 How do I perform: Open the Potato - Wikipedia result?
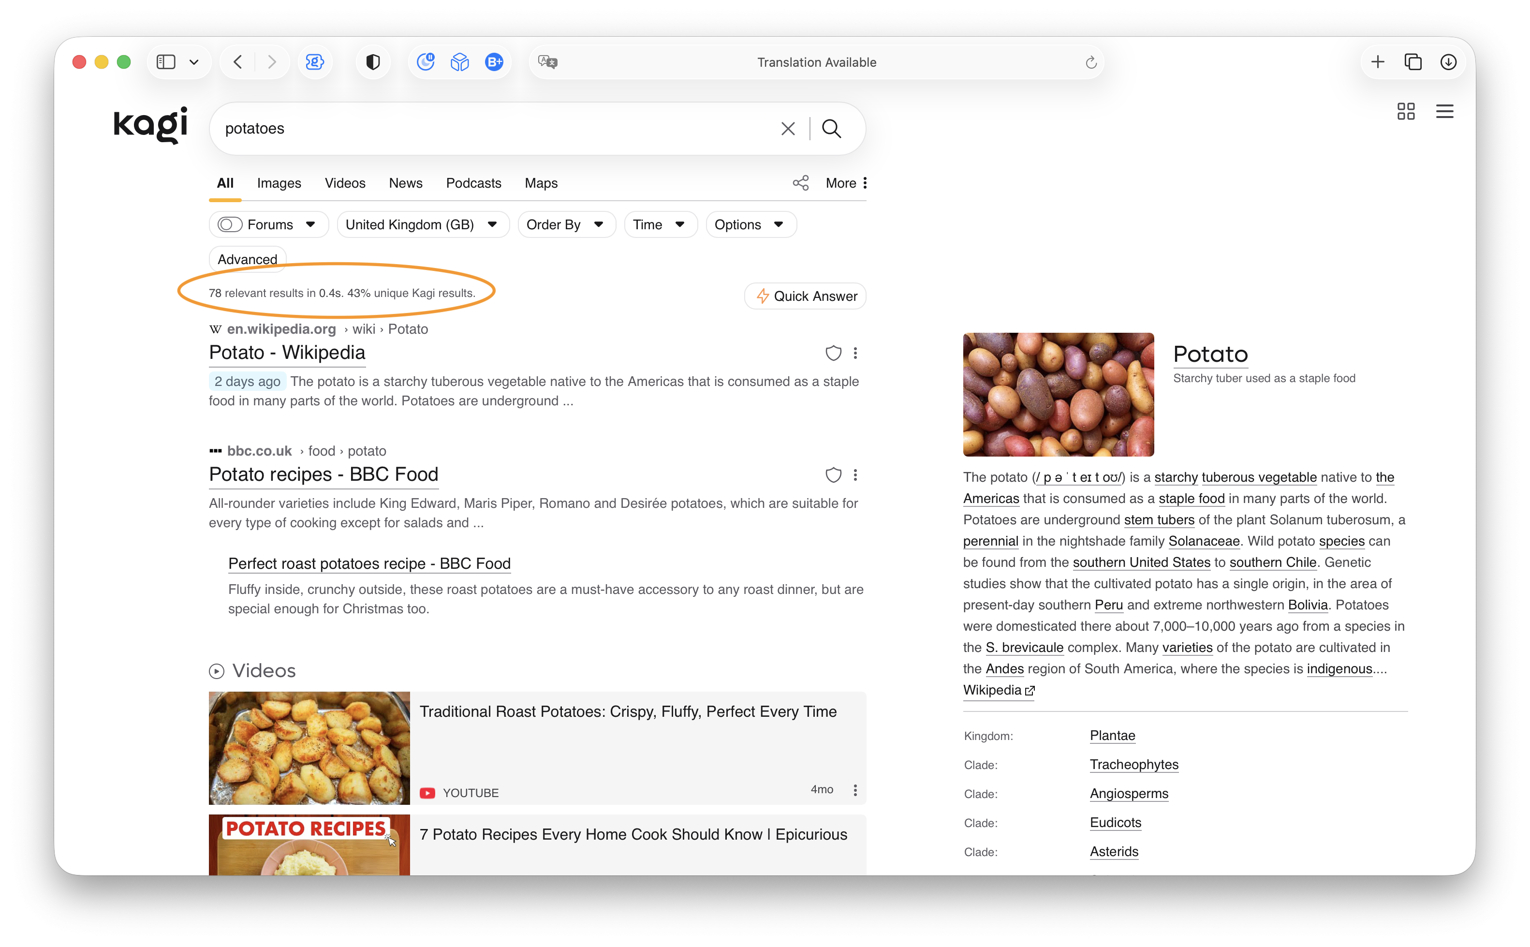pos(287,353)
